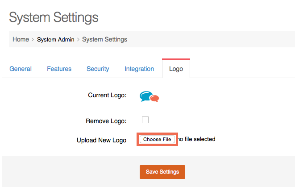295x187 pixels.
Task: Open System Admin from the breadcrumb
Action: tap(55, 39)
